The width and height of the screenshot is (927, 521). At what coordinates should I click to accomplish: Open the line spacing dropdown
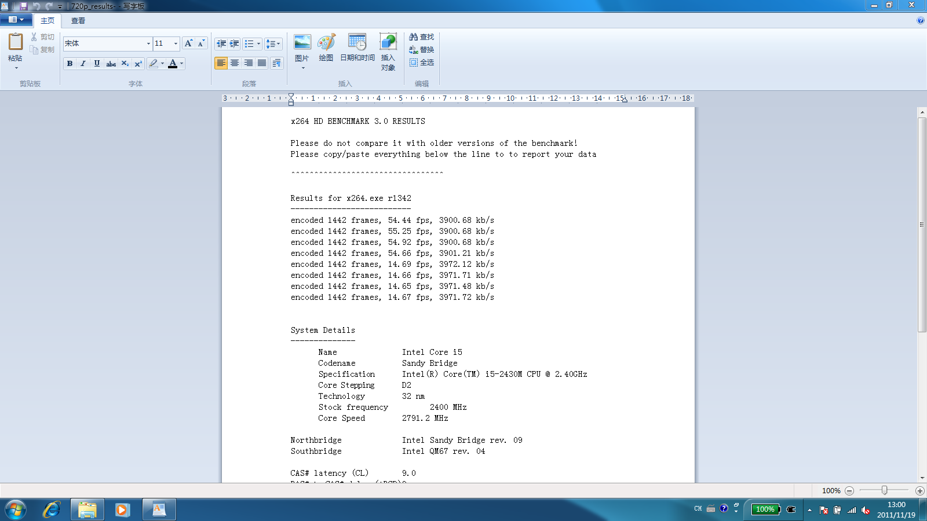coord(273,43)
